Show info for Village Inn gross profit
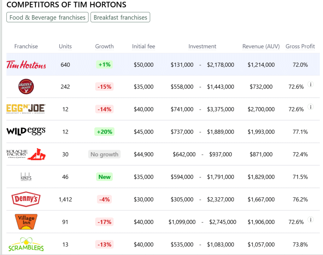 311,220
